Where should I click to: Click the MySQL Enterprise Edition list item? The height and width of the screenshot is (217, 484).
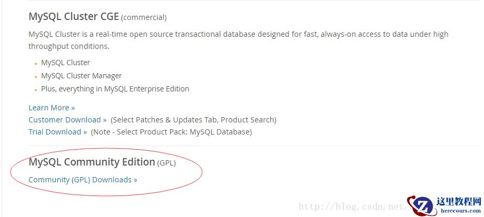[115, 89]
